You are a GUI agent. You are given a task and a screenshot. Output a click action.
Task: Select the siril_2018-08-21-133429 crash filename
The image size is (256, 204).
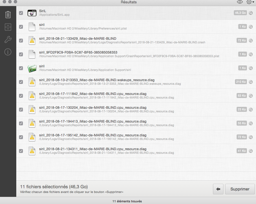click(x=78, y=39)
